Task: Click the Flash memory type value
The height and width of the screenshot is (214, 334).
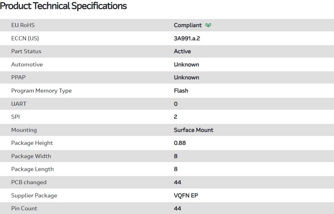Action: (x=181, y=91)
